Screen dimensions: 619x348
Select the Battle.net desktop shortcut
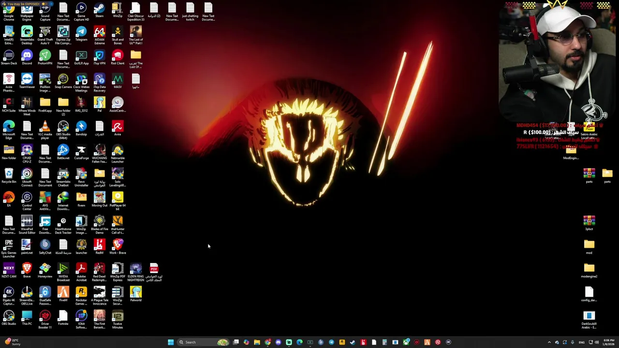[x=63, y=152]
